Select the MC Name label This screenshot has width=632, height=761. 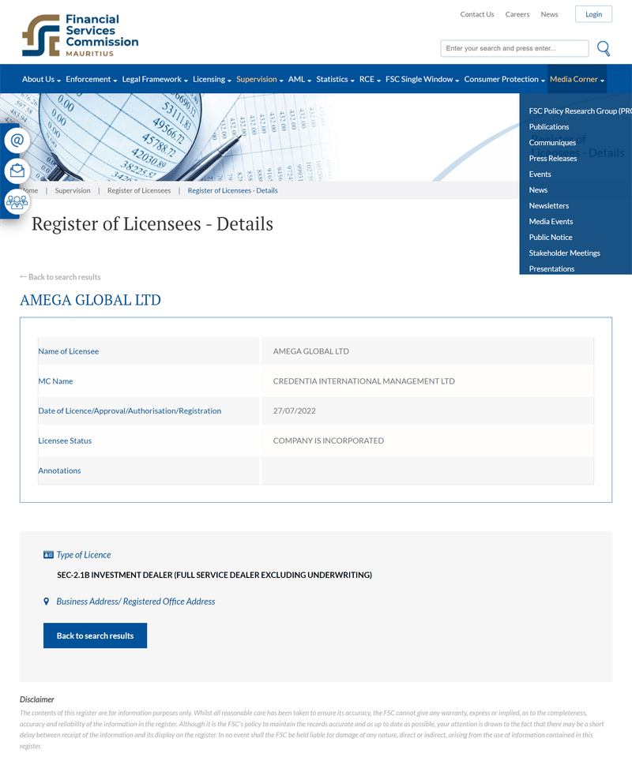[55, 381]
